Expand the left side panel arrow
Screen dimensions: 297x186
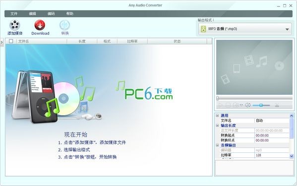pyautogui.click(x=1, y=42)
